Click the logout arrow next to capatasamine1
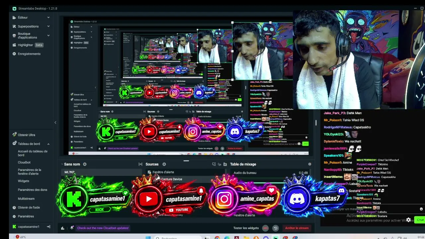The image size is (425, 239). tap(48, 227)
